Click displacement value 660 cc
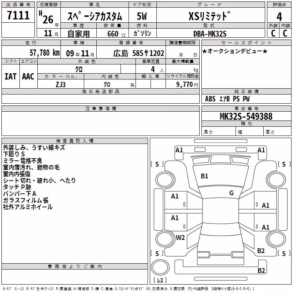The image size is (293, 293). point(116,34)
